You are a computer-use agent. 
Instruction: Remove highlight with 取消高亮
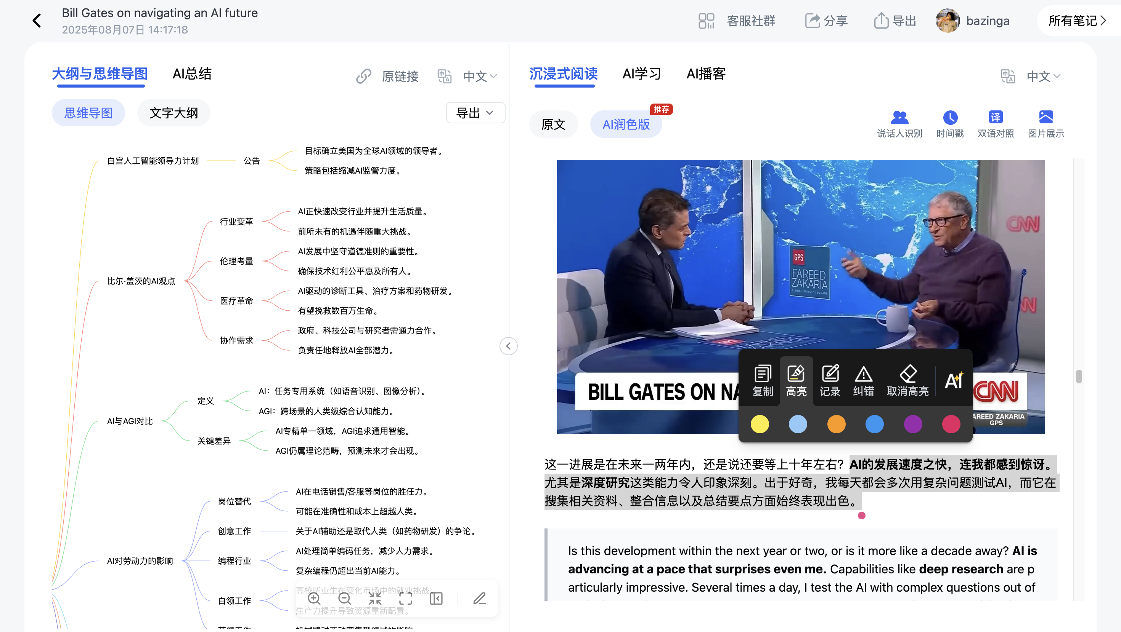(908, 381)
